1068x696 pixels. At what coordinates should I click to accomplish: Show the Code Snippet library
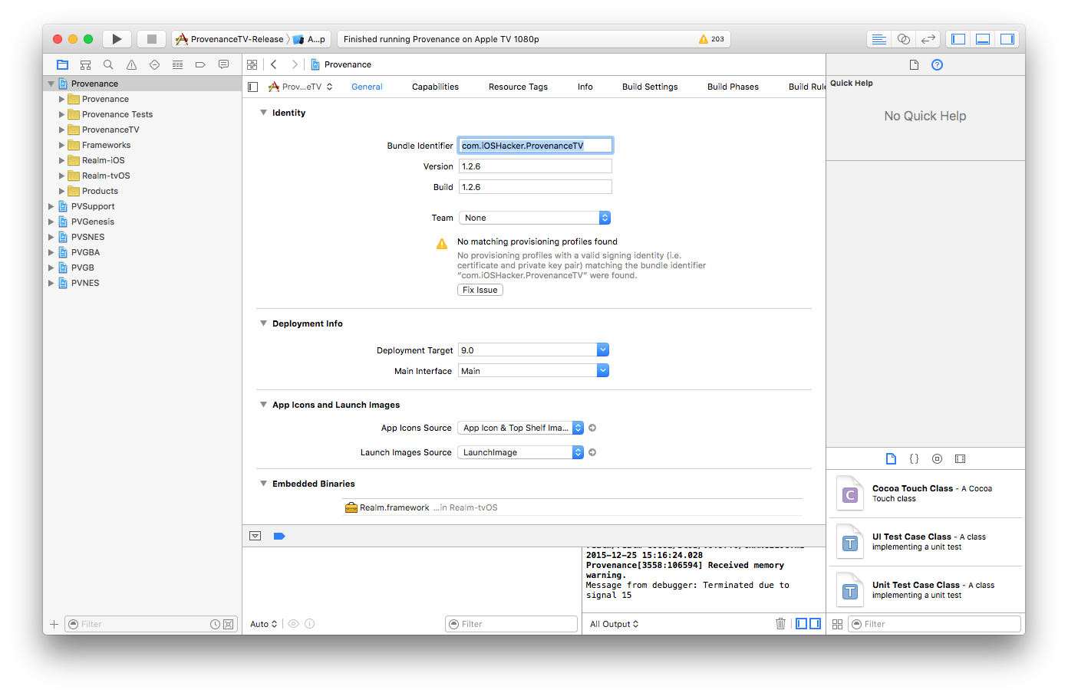[x=914, y=458]
